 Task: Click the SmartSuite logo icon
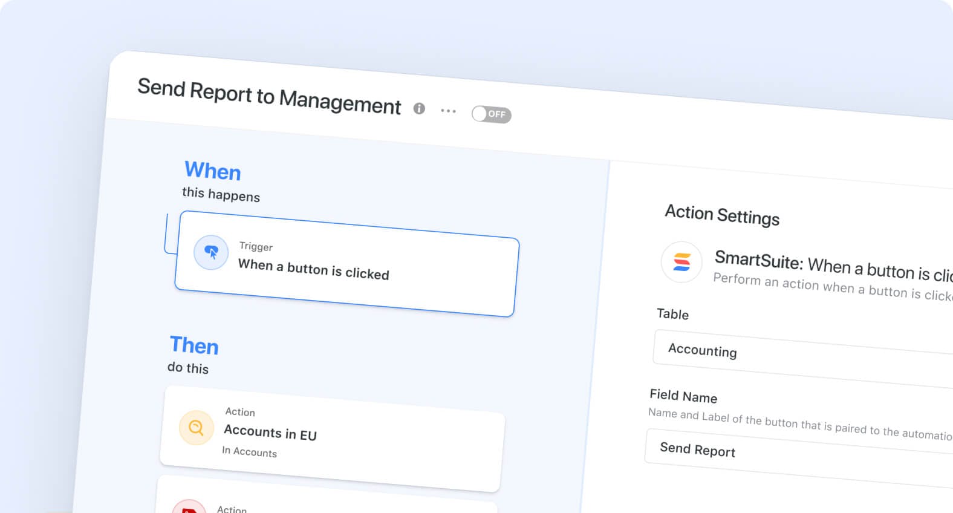click(x=681, y=262)
